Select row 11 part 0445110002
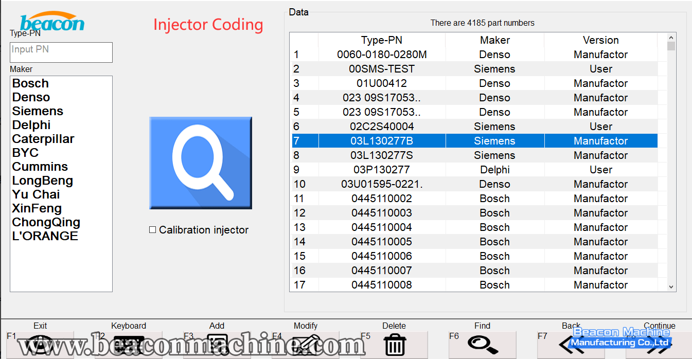This screenshot has width=692, height=359. click(382, 199)
